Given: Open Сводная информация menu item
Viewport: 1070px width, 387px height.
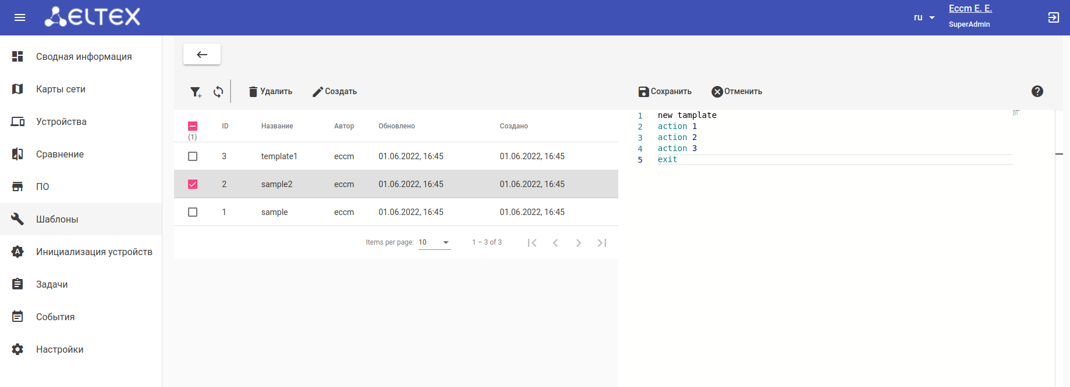Looking at the screenshot, I should tap(81, 56).
